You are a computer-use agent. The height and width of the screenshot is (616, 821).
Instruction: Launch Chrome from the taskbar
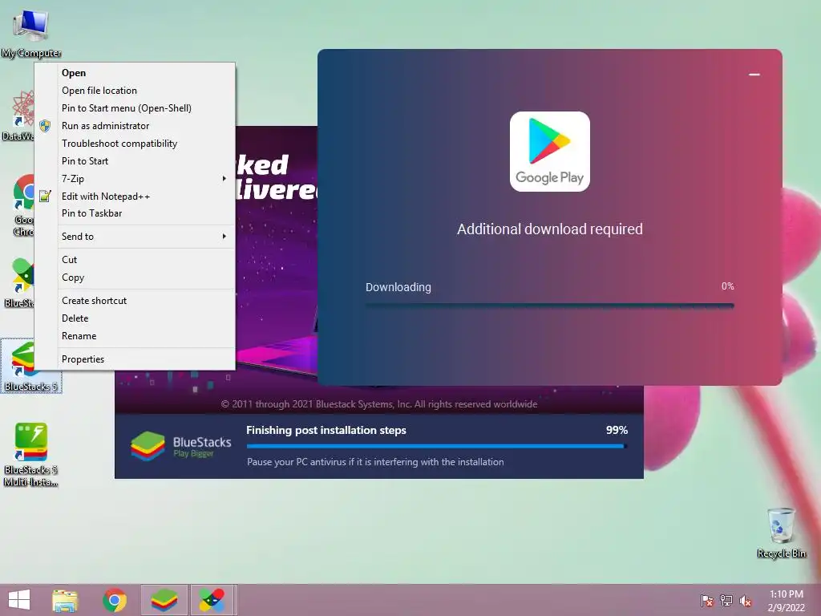[115, 600]
